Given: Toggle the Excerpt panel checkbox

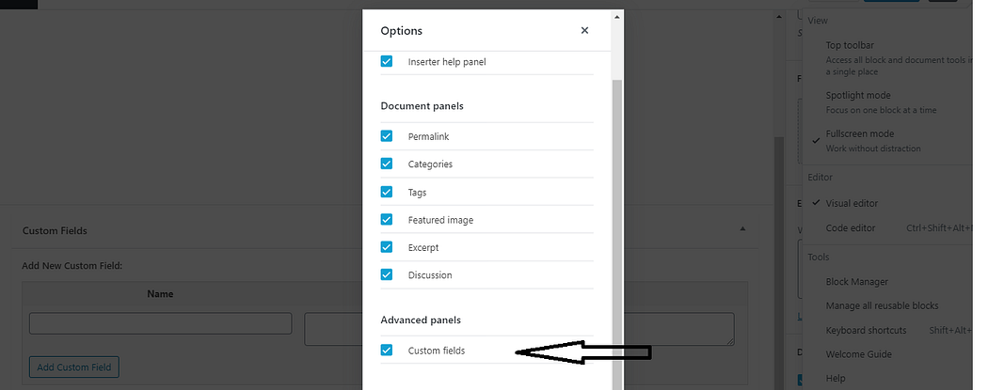Looking at the screenshot, I should [x=387, y=247].
